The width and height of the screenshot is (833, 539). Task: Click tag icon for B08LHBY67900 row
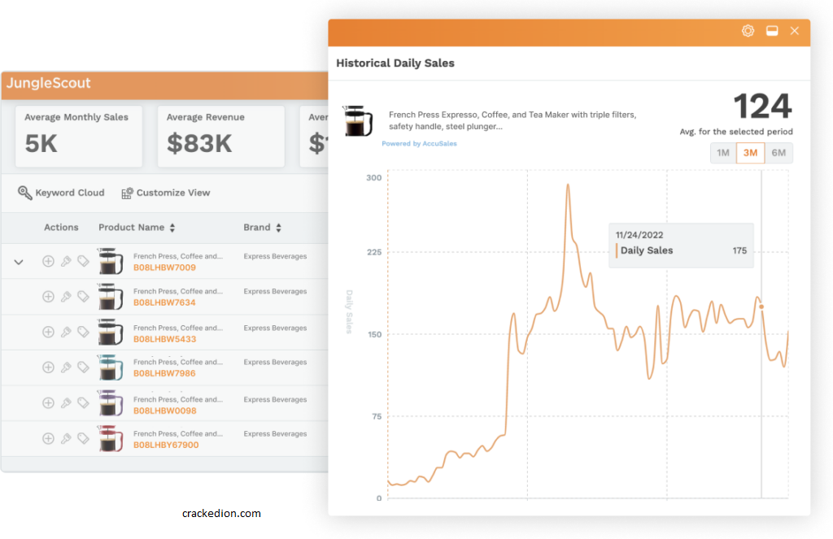pyautogui.click(x=84, y=438)
